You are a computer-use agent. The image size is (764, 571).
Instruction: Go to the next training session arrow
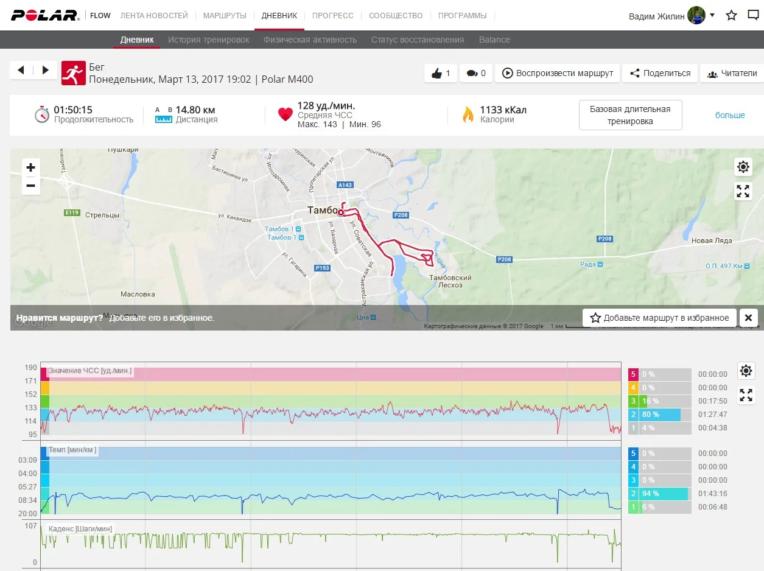(46, 71)
